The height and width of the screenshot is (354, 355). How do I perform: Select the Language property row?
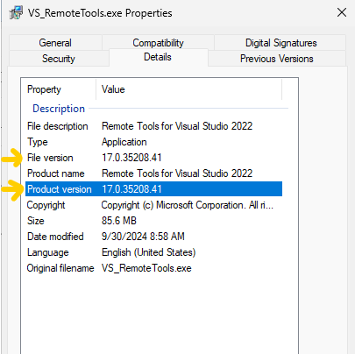pos(154,252)
